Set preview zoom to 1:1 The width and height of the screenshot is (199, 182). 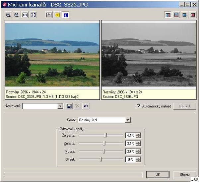click(25, 15)
